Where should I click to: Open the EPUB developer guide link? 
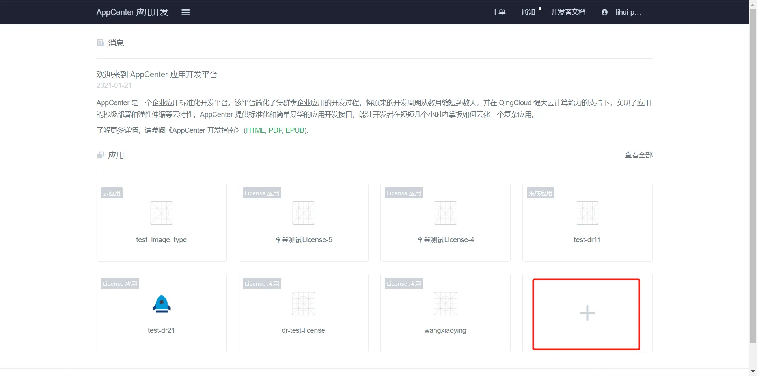[295, 130]
